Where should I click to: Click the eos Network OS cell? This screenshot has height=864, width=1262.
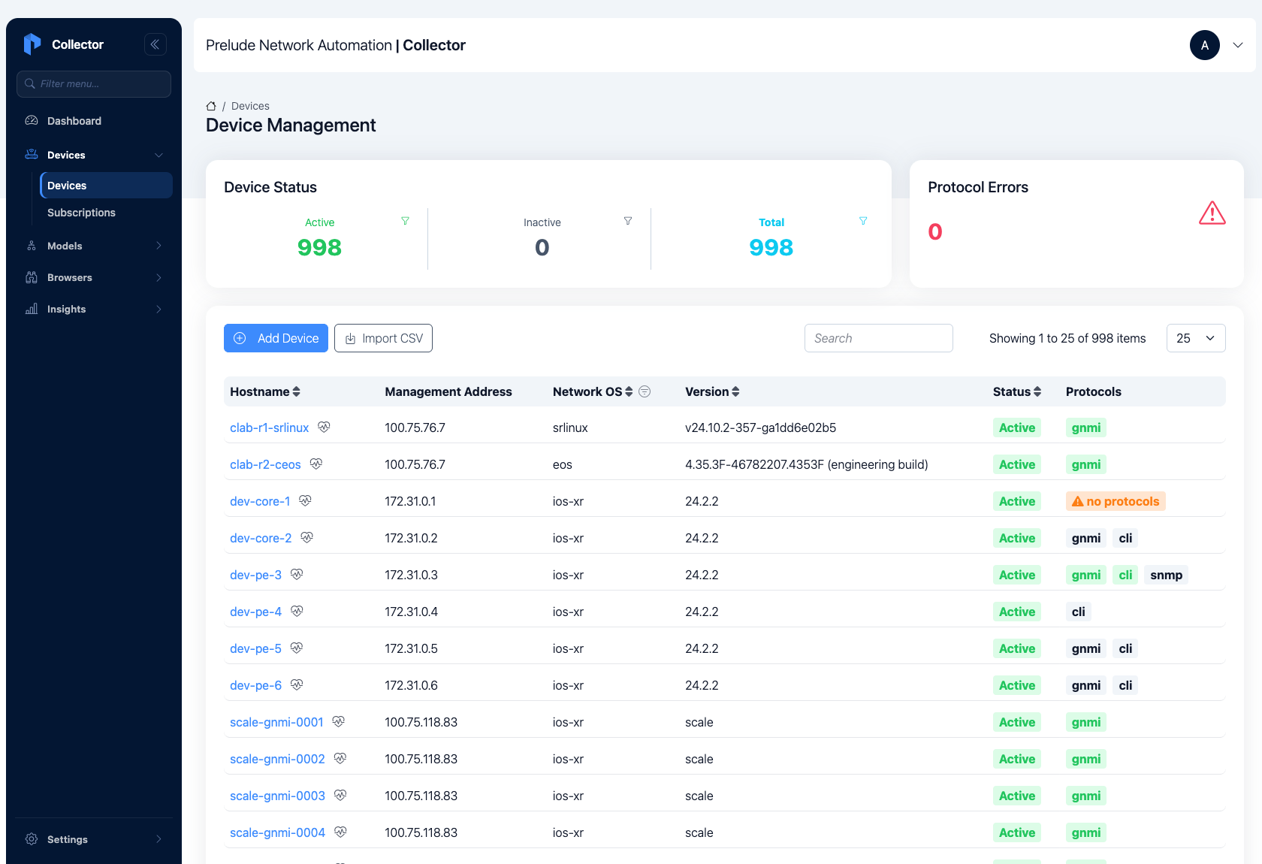(563, 464)
